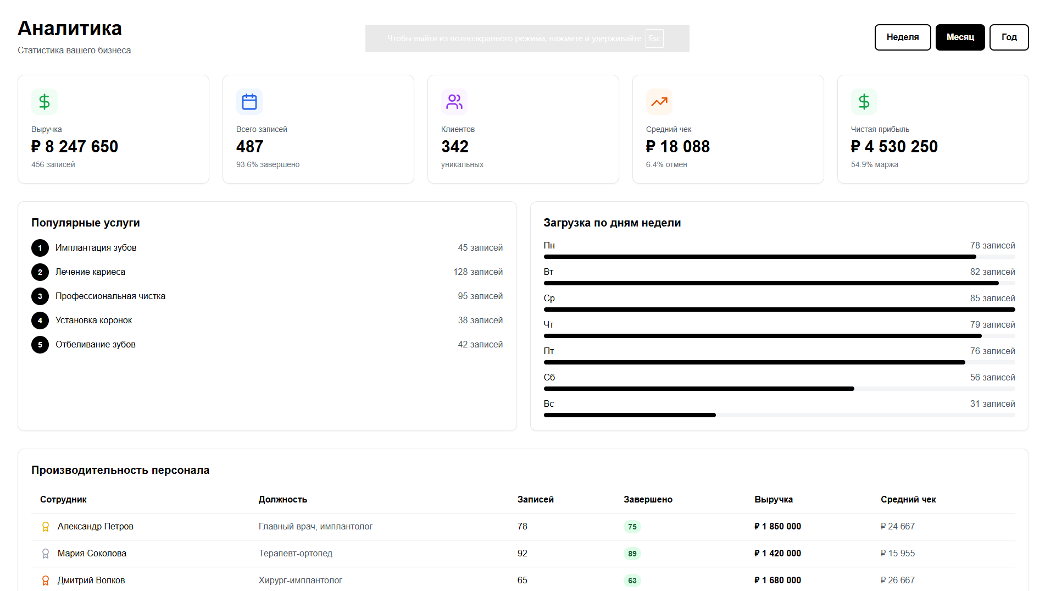Image resolution: width=1045 pixels, height=591 pixels.
Task: Click gold medal icon beside Александр Петров
Action: [46, 527]
